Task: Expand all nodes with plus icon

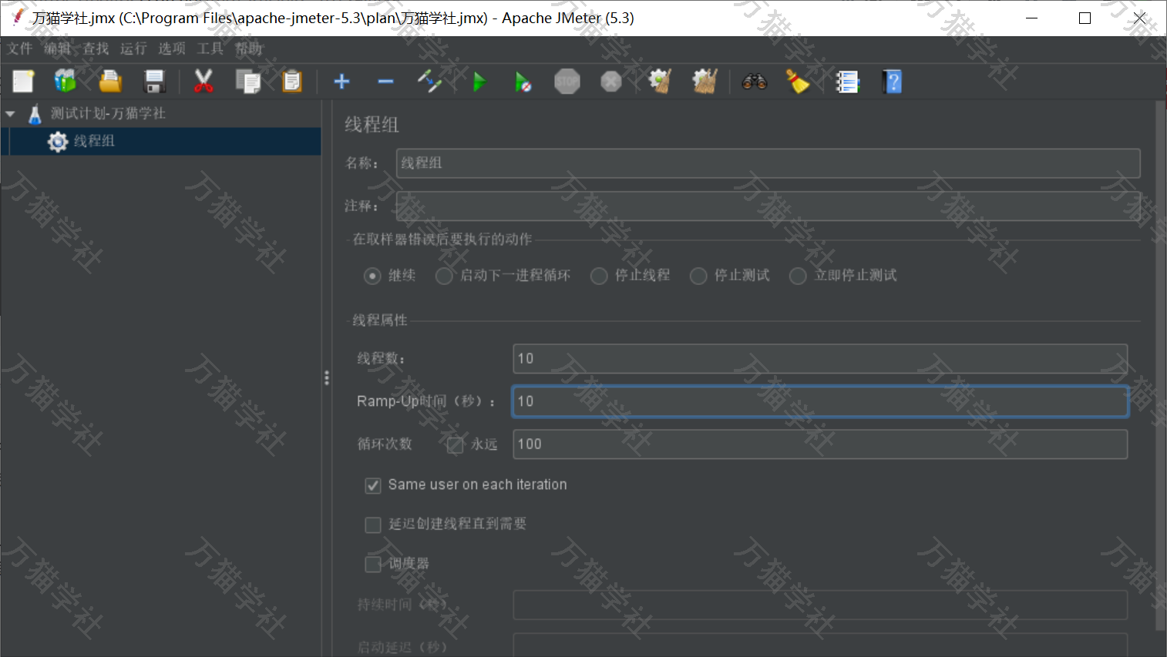Action: (x=341, y=81)
